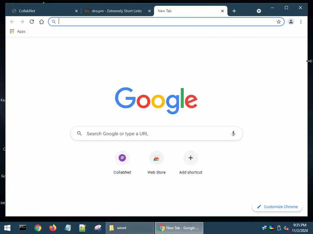Close the dro.pm tab
The width and height of the screenshot is (313, 234).
pyautogui.click(x=149, y=11)
